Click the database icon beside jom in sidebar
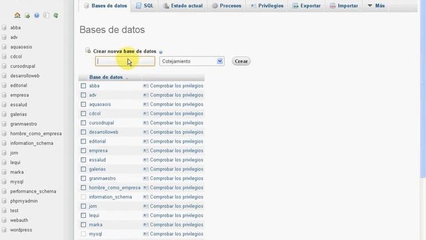 click(4, 153)
